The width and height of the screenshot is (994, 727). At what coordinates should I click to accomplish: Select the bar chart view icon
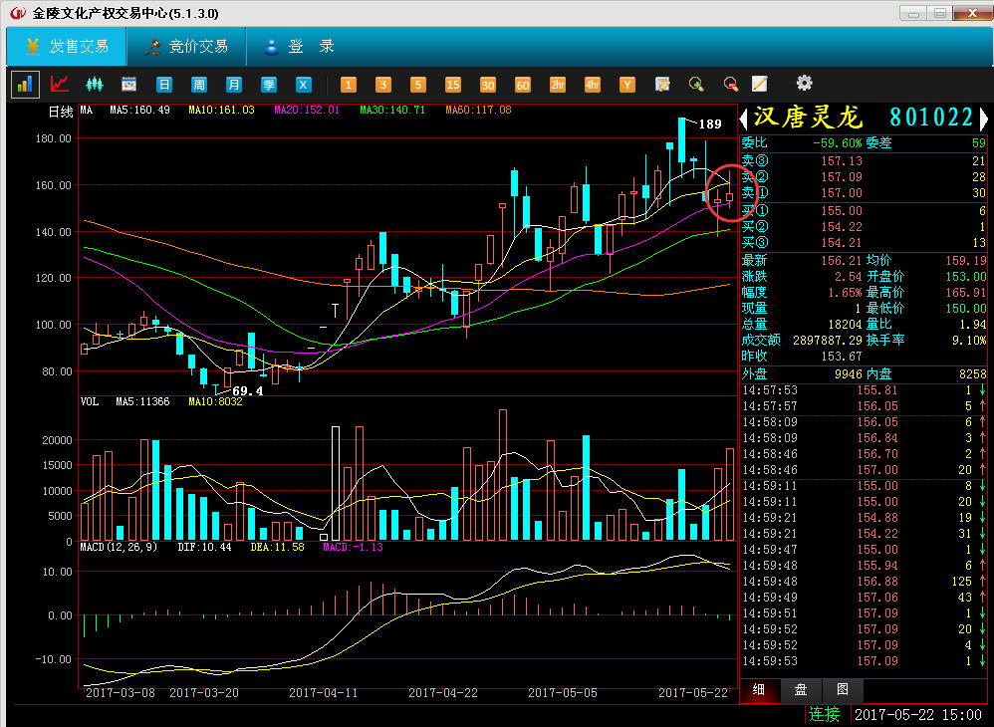(25, 84)
